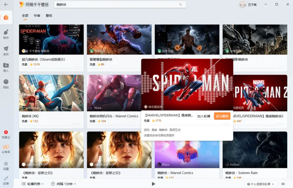Open 设置 settings gear in sidebar
Screen dimensions: 293x188
[6, 166]
